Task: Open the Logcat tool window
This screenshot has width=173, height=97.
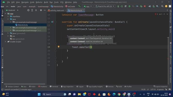Action: pyautogui.click(x=80, y=86)
